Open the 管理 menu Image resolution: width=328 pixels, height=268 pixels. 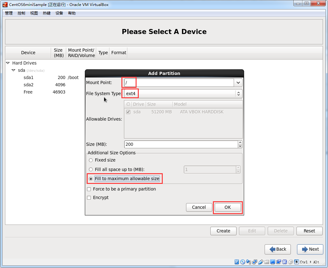tap(9, 13)
